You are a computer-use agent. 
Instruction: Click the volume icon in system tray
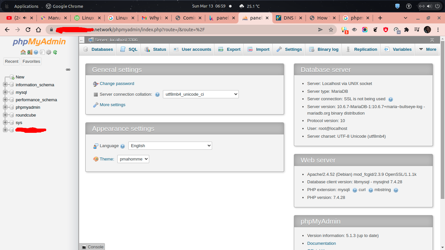[x=429, y=6]
